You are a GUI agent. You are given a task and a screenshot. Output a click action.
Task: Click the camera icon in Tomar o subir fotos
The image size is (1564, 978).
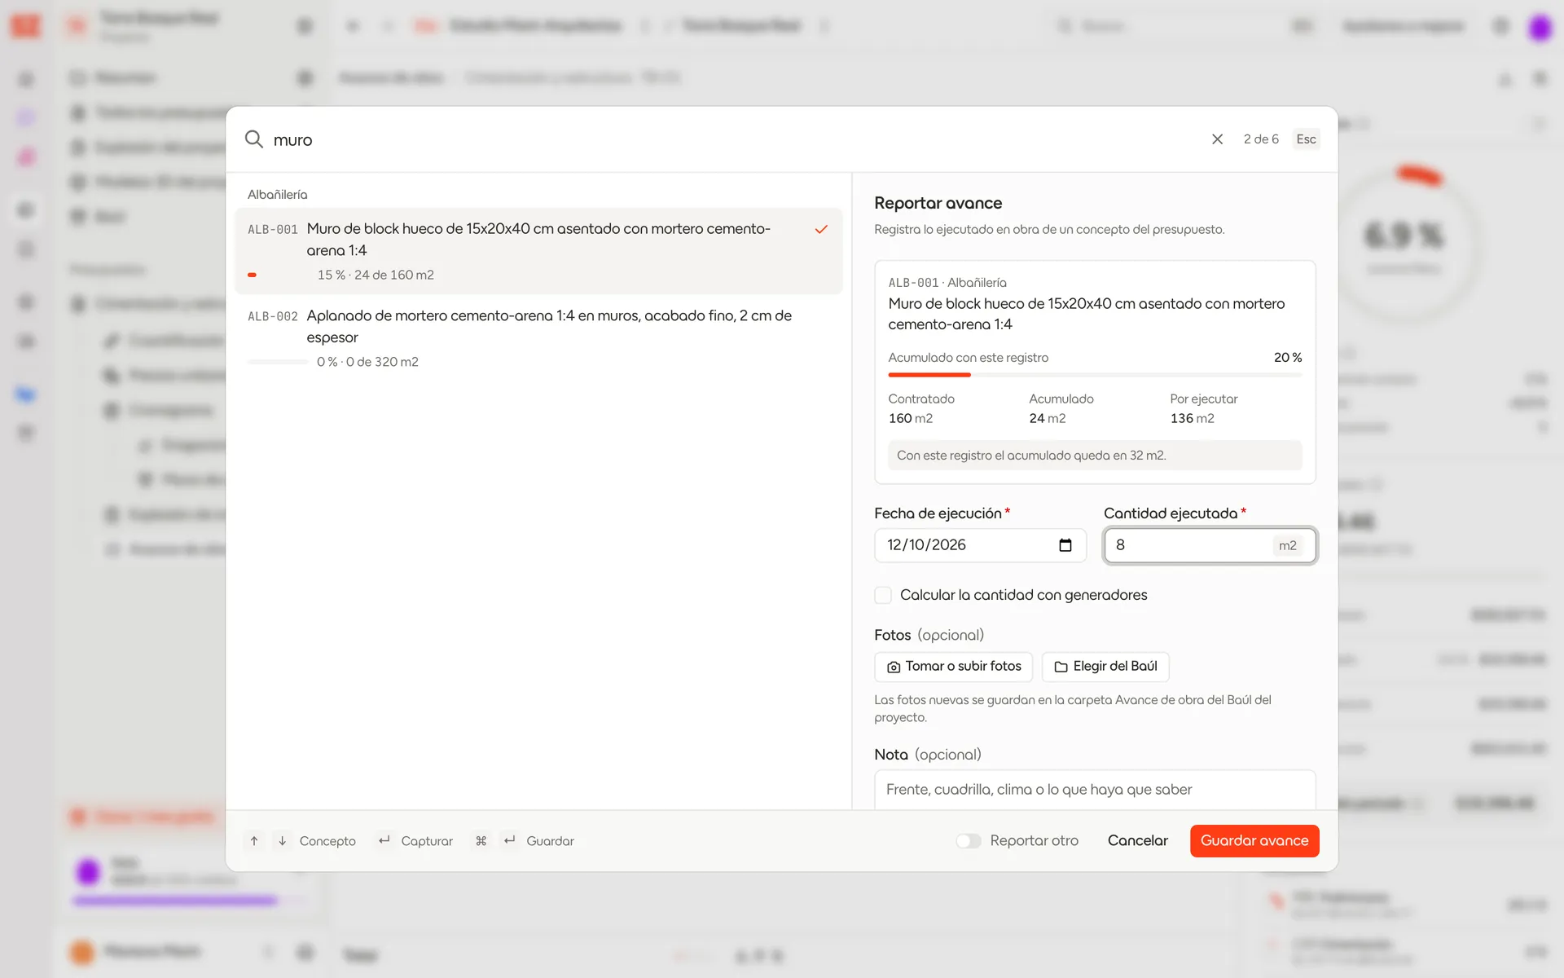tap(894, 667)
